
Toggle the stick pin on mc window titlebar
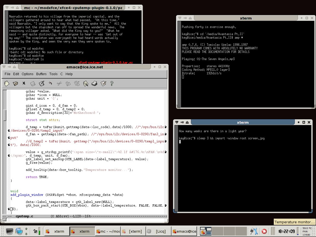12,8
